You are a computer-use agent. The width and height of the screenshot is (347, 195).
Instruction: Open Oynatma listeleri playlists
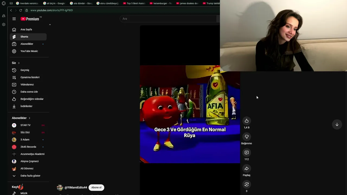tap(28, 77)
